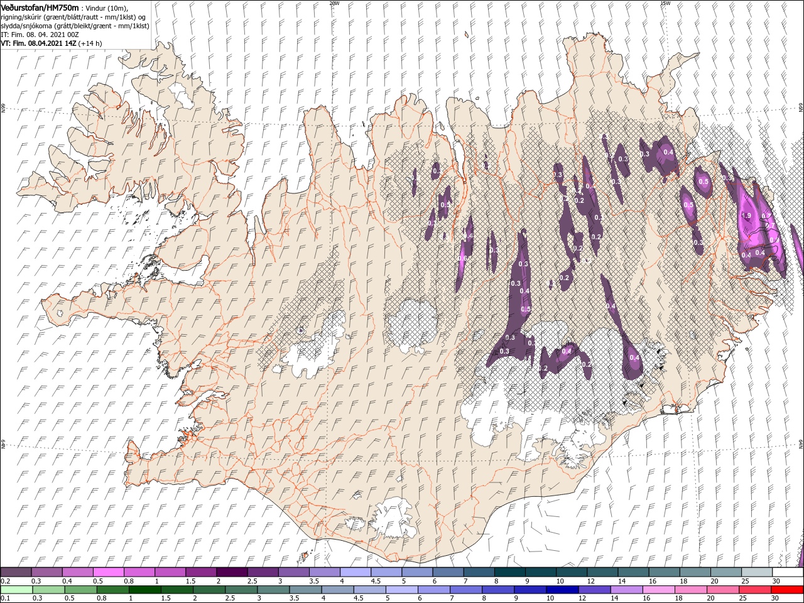
Task: Pick the grey-green 3 swatch in bottom legend row
Action: (273, 590)
